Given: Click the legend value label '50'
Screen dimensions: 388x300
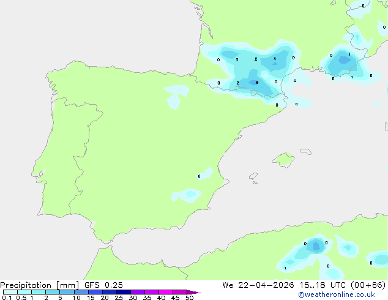Looking at the screenshot, I should coord(189,298).
